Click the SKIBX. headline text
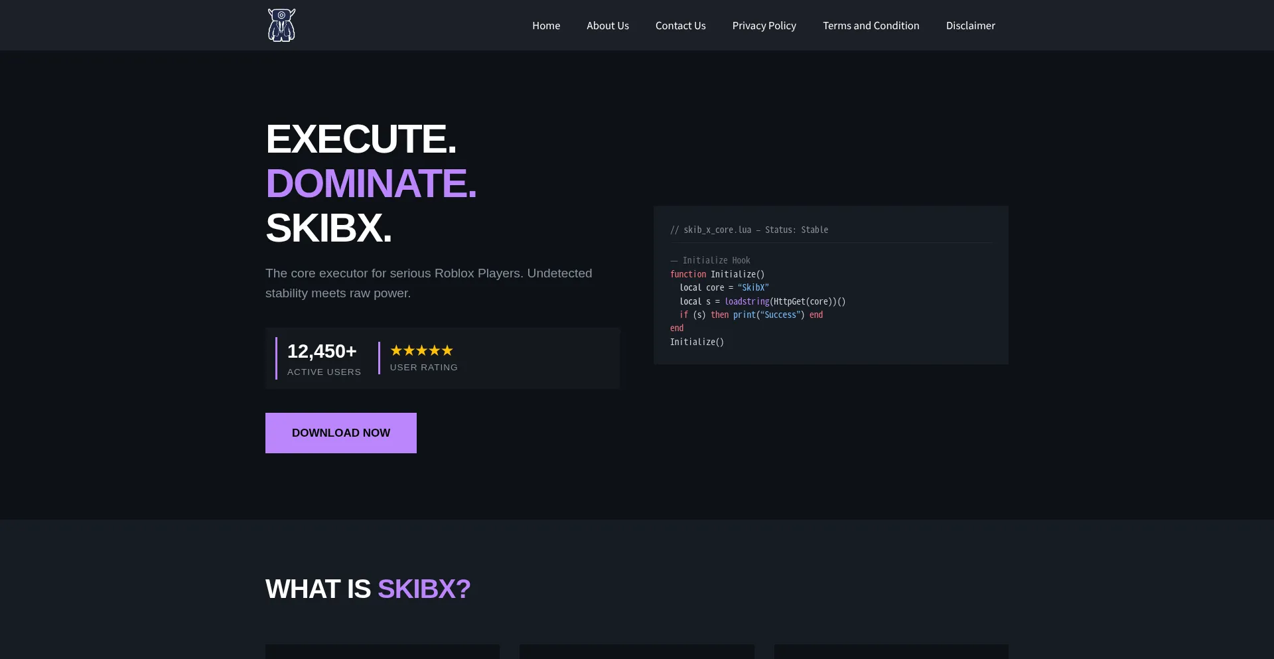This screenshot has height=659, width=1274. [328, 228]
